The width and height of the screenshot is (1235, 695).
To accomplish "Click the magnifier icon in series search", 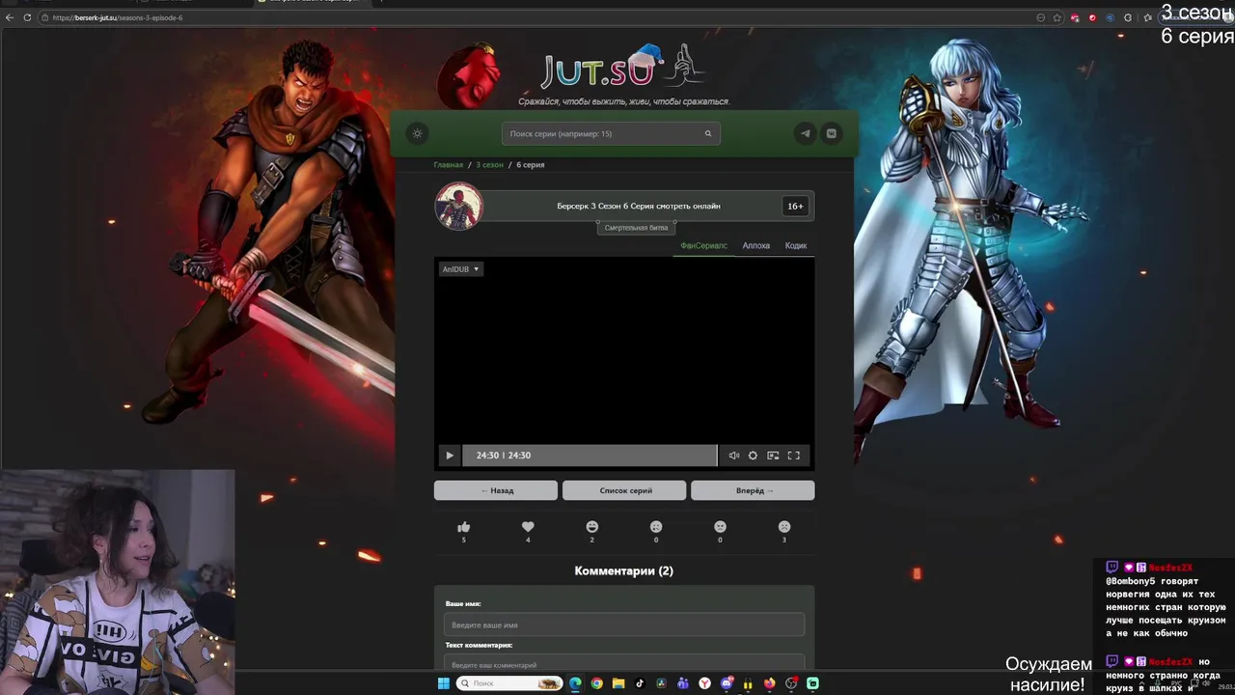I will pyautogui.click(x=708, y=133).
